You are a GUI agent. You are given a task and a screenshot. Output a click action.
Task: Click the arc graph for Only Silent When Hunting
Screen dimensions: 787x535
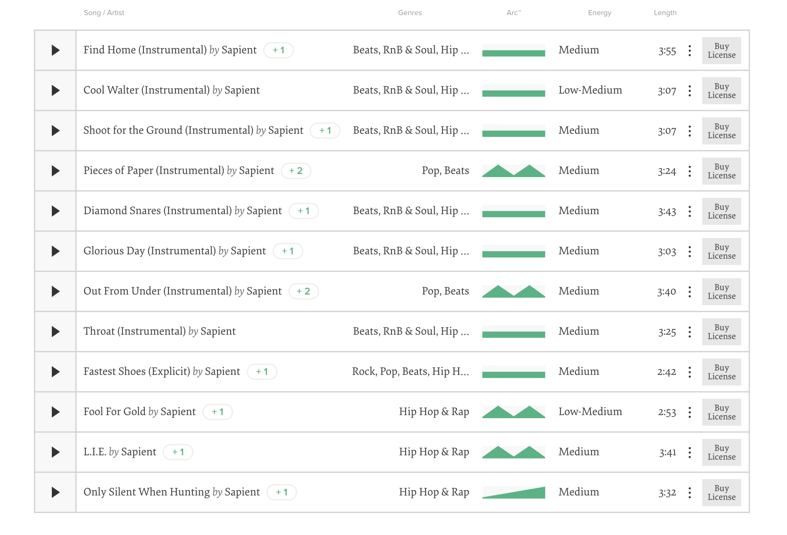pyautogui.click(x=513, y=493)
